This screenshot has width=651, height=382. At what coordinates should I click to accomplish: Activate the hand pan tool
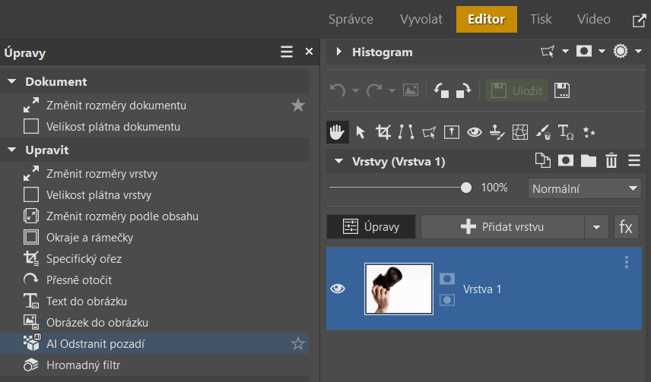[x=337, y=132]
